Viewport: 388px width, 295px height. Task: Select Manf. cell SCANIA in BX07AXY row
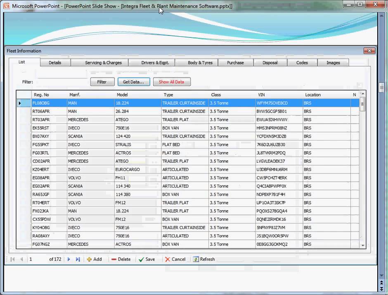(x=90, y=136)
